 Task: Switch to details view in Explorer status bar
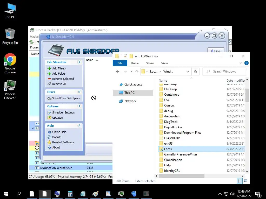(240, 181)
